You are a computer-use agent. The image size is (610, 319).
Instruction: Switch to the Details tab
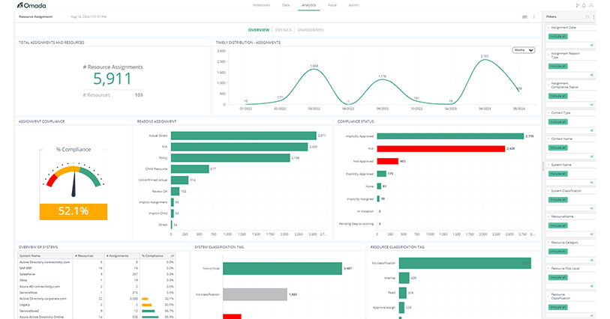click(283, 30)
